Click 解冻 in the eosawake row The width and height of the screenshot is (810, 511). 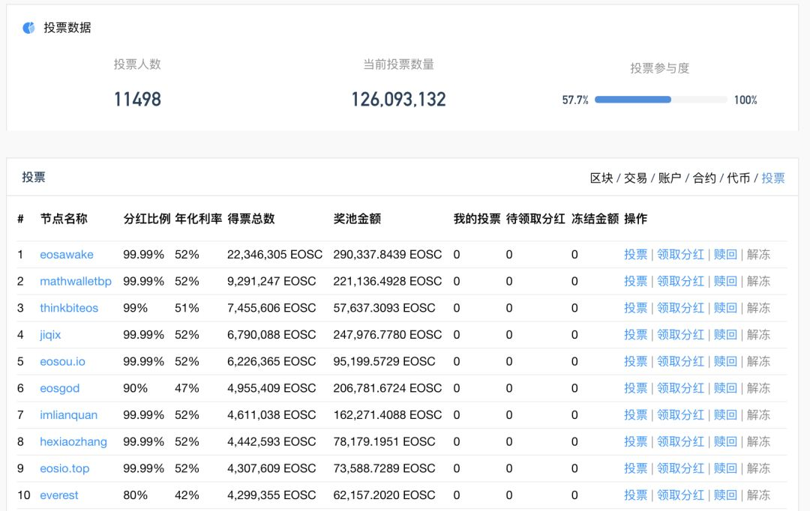[x=758, y=255]
